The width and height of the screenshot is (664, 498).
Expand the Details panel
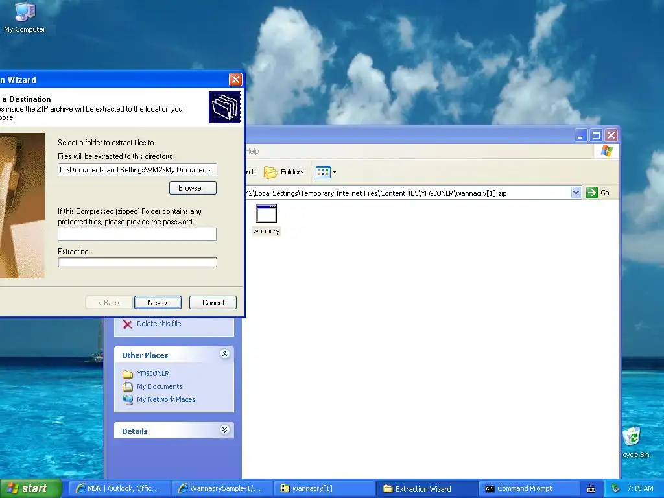point(225,430)
